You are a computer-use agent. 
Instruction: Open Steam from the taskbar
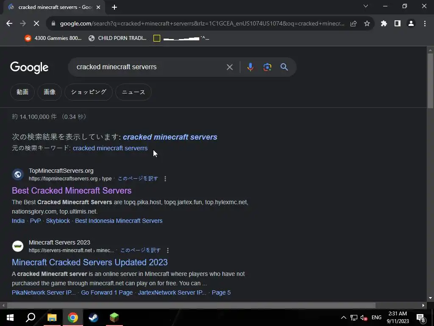click(93, 318)
